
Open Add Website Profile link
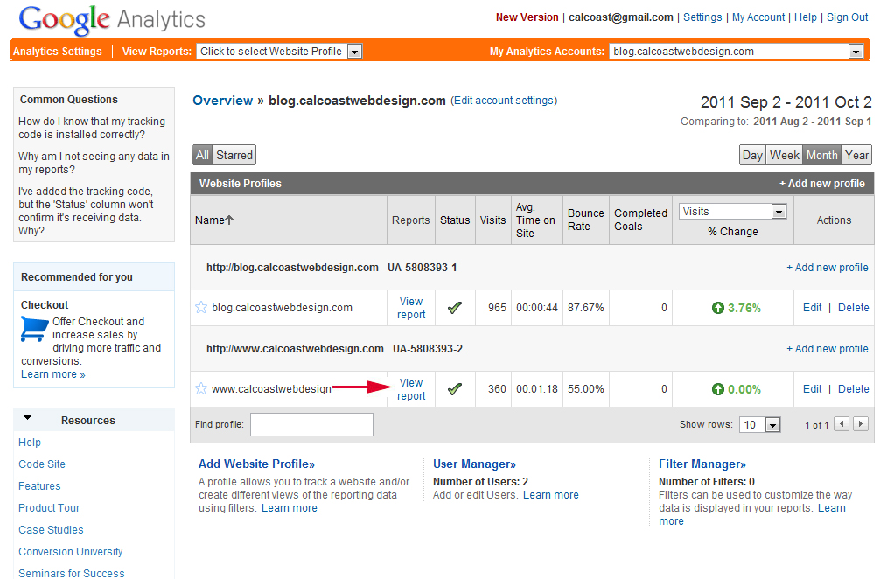(256, 464)
